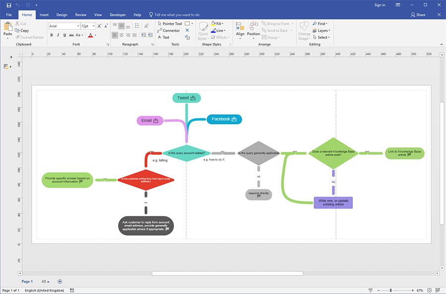Expand the Shapes pane arrow

[11, 57]
